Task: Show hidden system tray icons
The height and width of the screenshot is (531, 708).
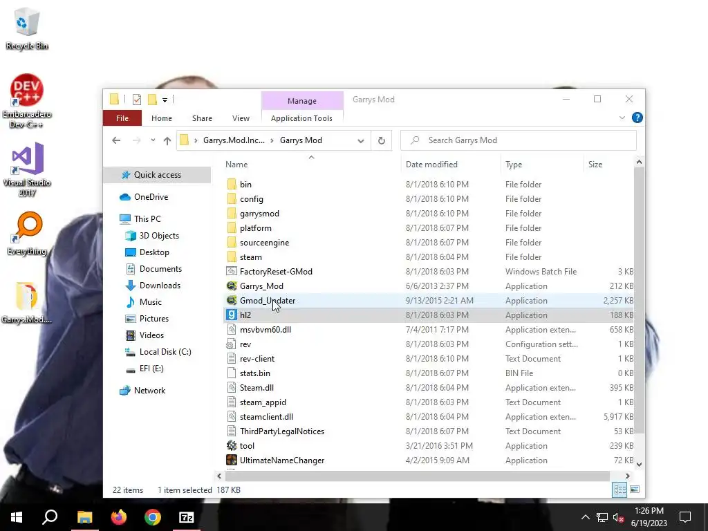Action: (585, 517)
